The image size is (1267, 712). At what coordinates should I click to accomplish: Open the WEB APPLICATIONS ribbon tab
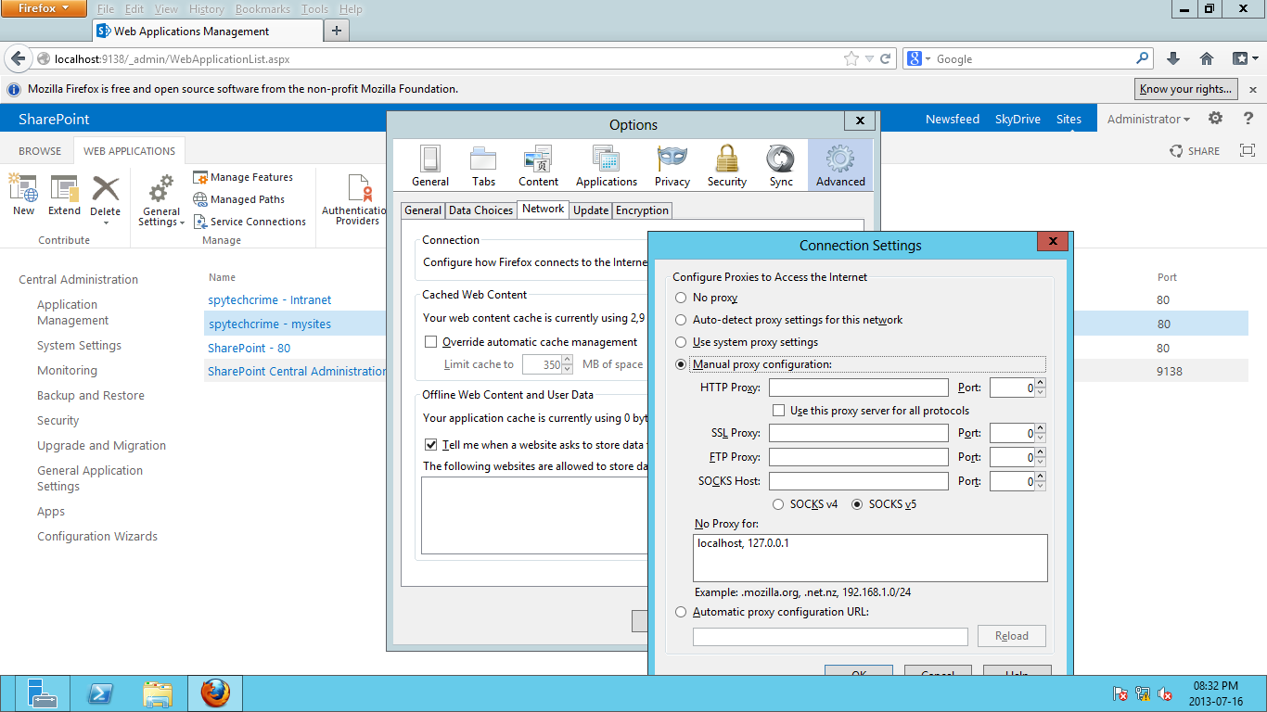point(129,151)
